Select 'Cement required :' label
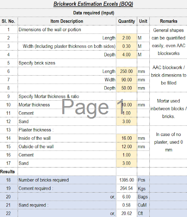The width and height of the screenshot is (187, 217). (x=36, y=189)
